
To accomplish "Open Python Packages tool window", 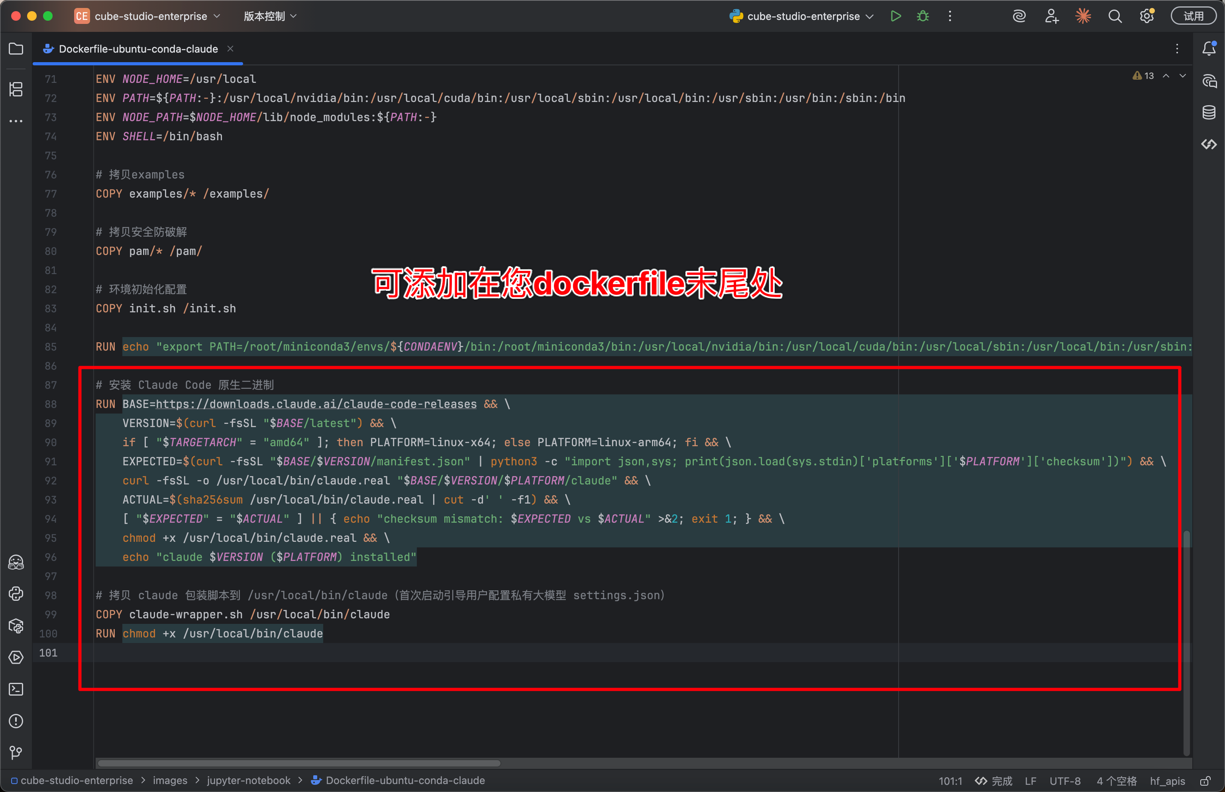I will point(16,626).
